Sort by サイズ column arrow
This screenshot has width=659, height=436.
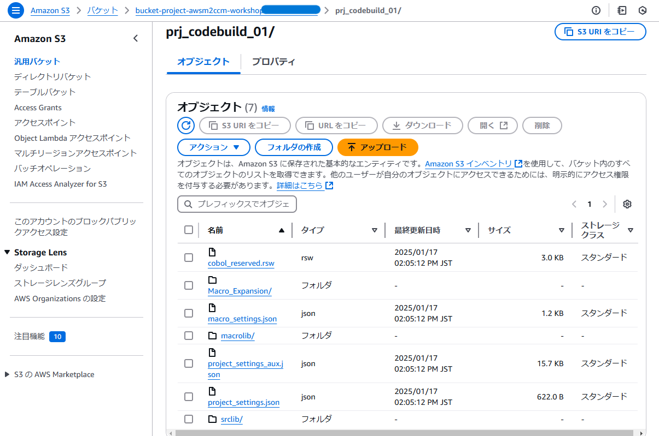pos(562,230)
